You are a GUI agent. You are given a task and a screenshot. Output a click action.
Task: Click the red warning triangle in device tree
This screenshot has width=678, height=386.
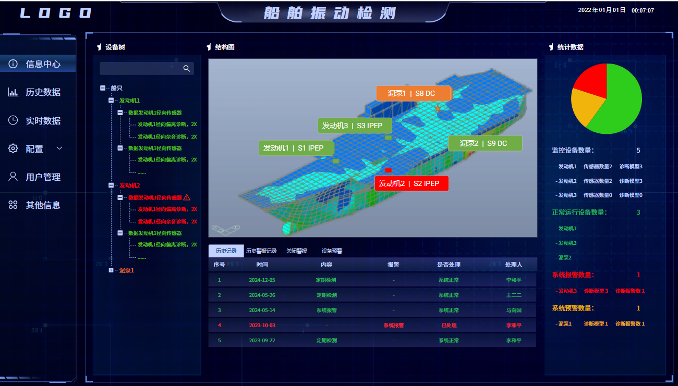pyautogui.click(x=187, y=197)
